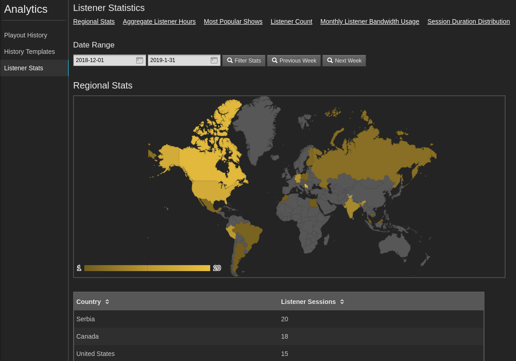Click the Next Week magnifier icon
Screen dimensions: 516x361
tap(330, 60)
